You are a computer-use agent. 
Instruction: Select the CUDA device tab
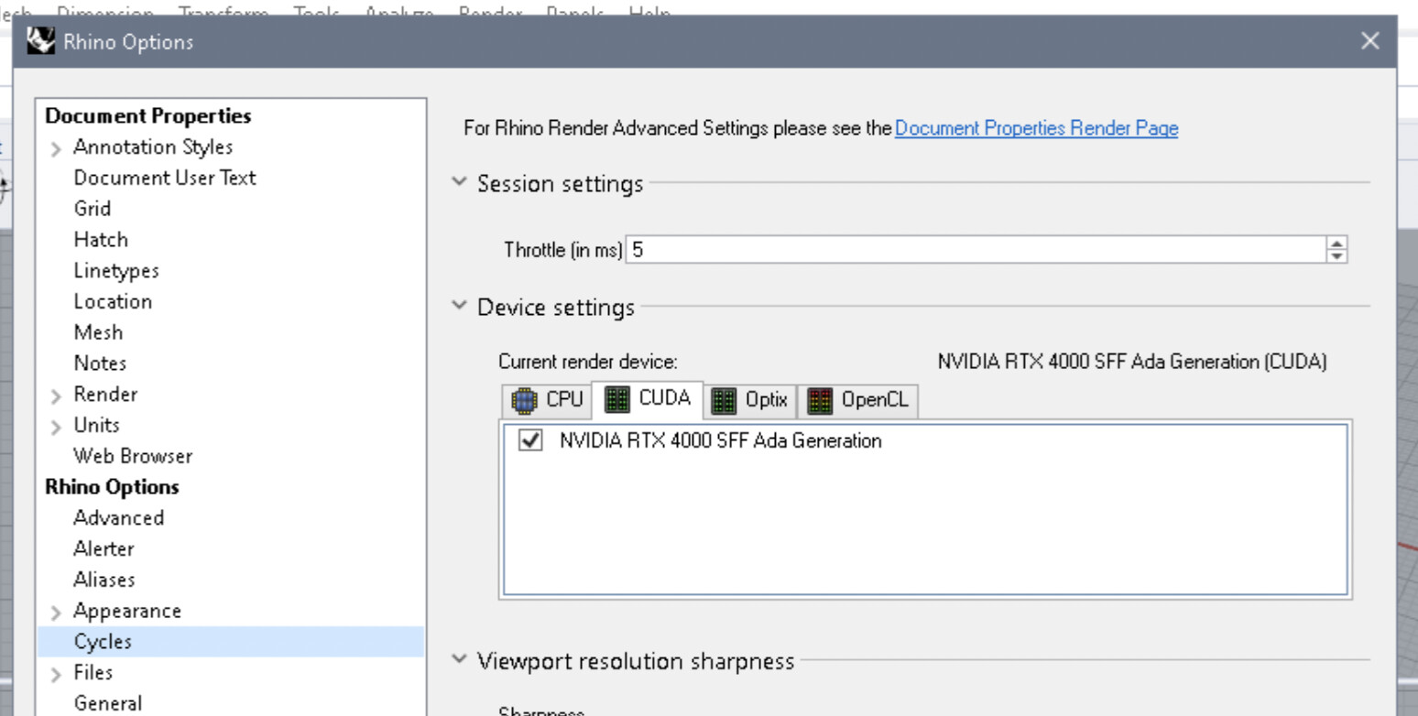click(x=648, y=398)
